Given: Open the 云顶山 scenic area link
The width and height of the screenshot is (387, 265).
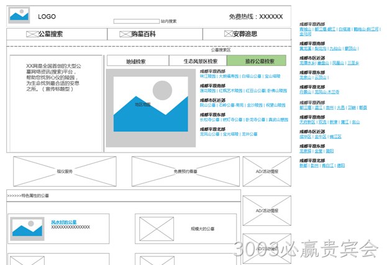Looking at the screenshot, I should click(321, 78).
